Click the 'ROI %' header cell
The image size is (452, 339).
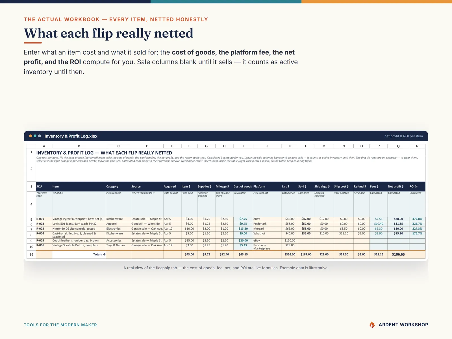click(x=417, y=186)
